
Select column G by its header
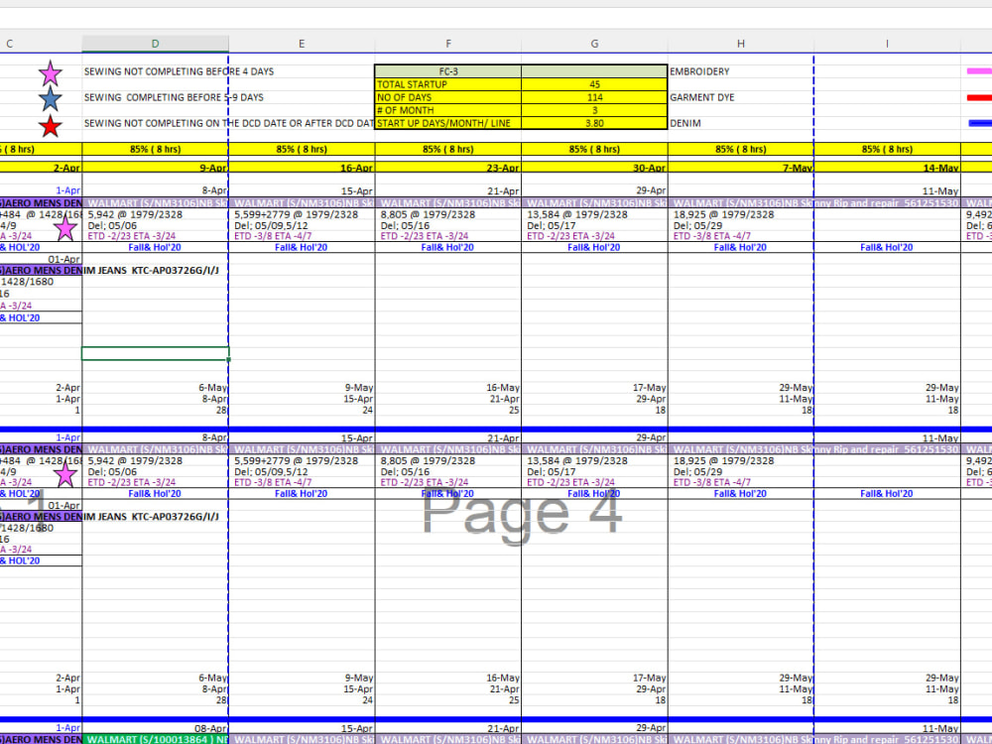coord(594,44)
